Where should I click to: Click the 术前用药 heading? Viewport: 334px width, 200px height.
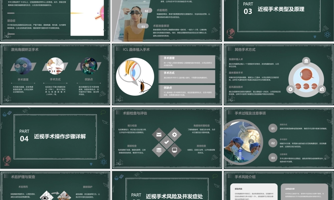coord(162,10)
